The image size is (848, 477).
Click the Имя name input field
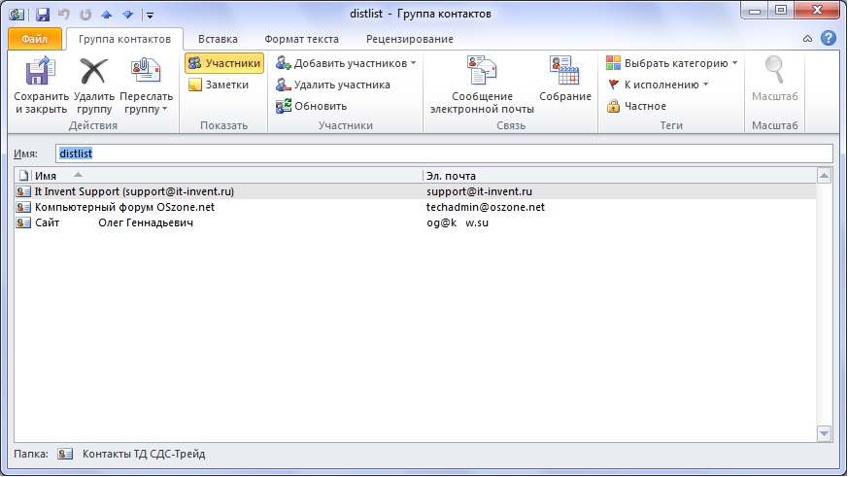point(444,153)
